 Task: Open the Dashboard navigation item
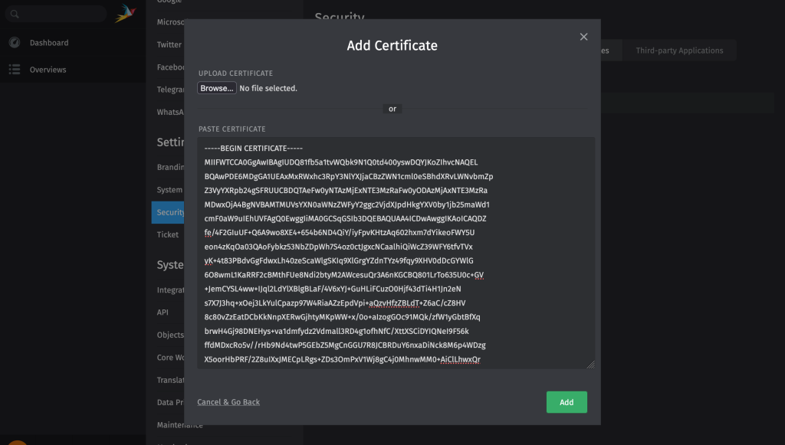(x=49, y=43)
